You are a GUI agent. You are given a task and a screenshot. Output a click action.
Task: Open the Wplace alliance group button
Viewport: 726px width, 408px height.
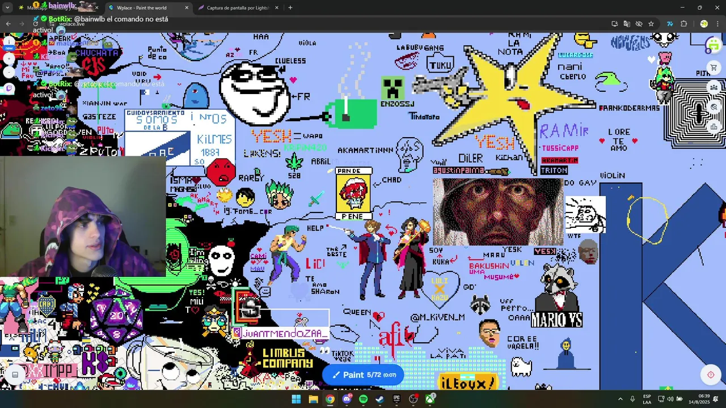[x=714, y=87]
